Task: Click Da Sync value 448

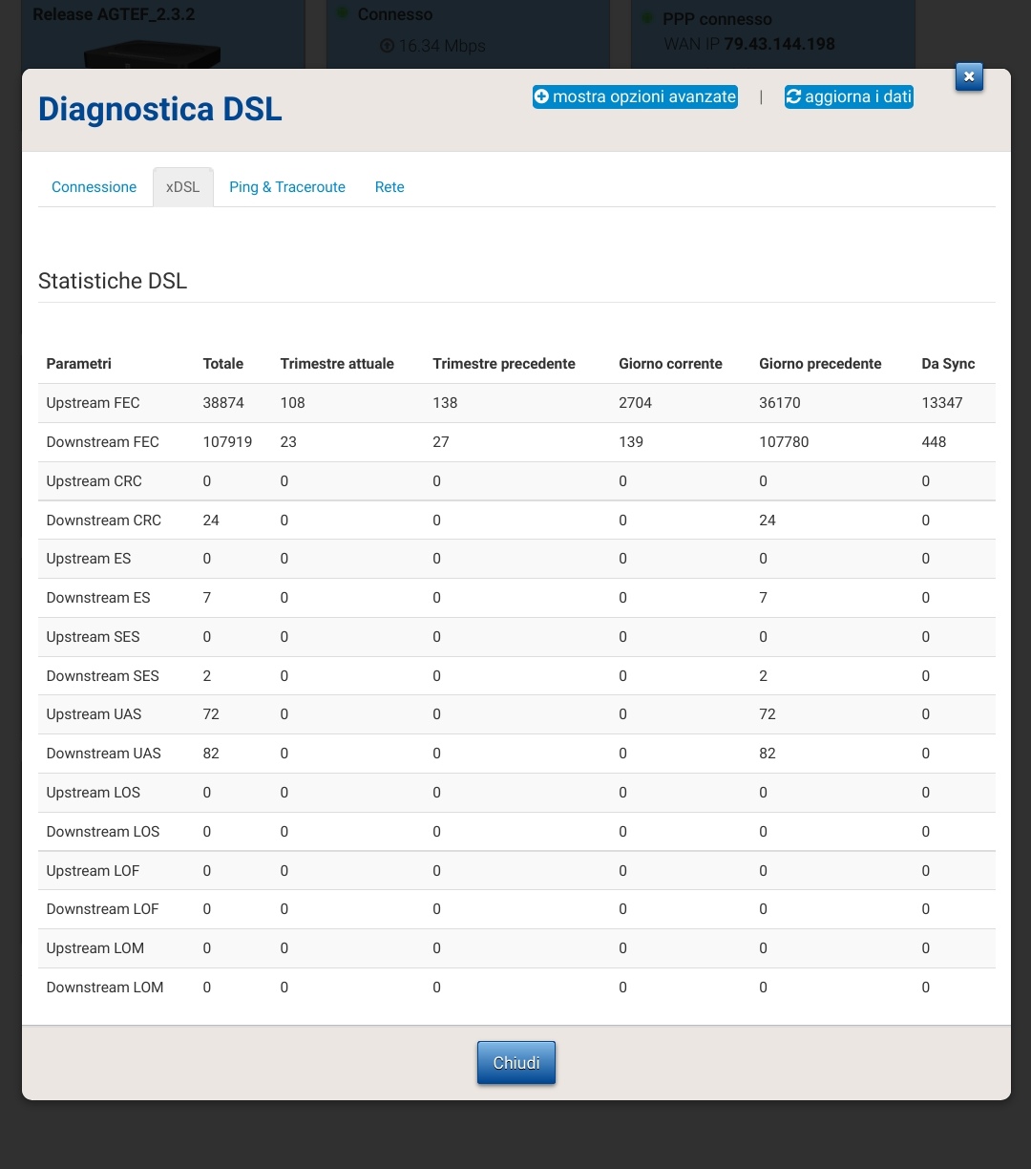Action: coord(935,442)
